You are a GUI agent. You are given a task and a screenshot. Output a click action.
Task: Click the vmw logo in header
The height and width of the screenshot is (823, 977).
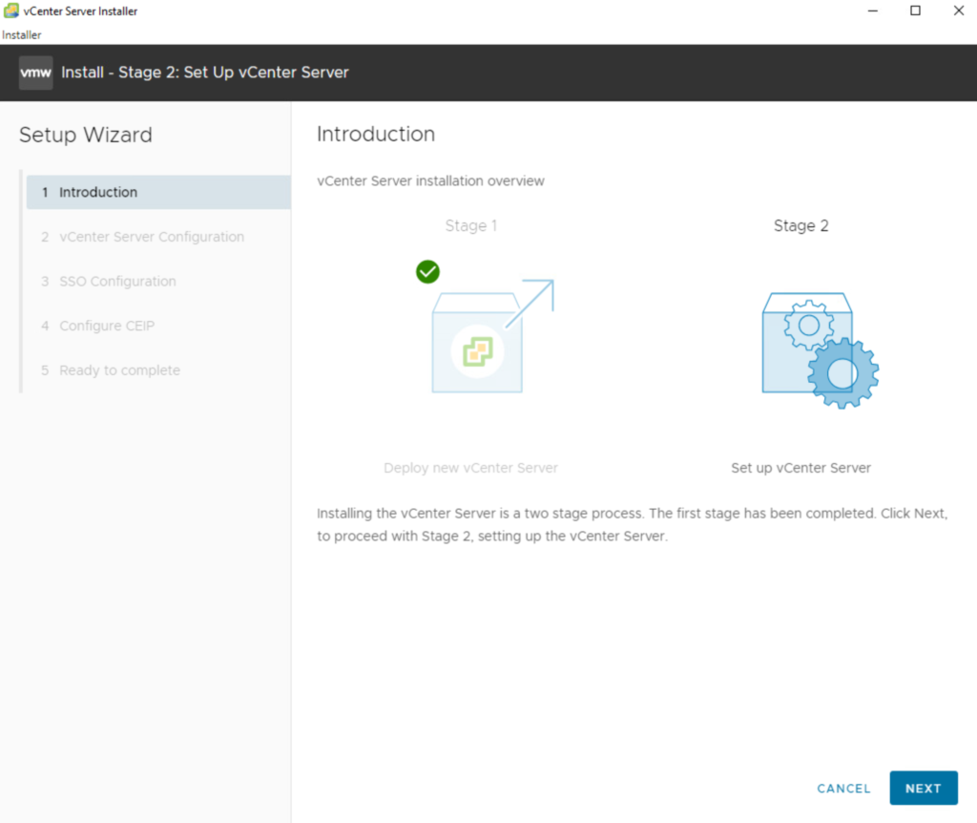(x=36, y=73)
